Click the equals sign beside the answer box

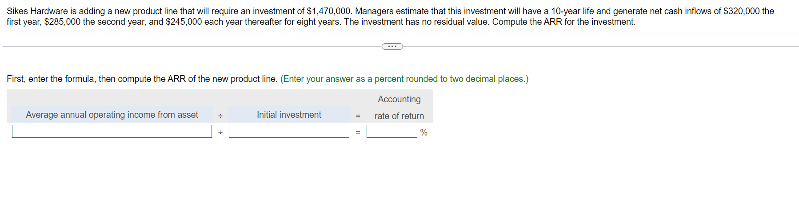pos(358,132)
